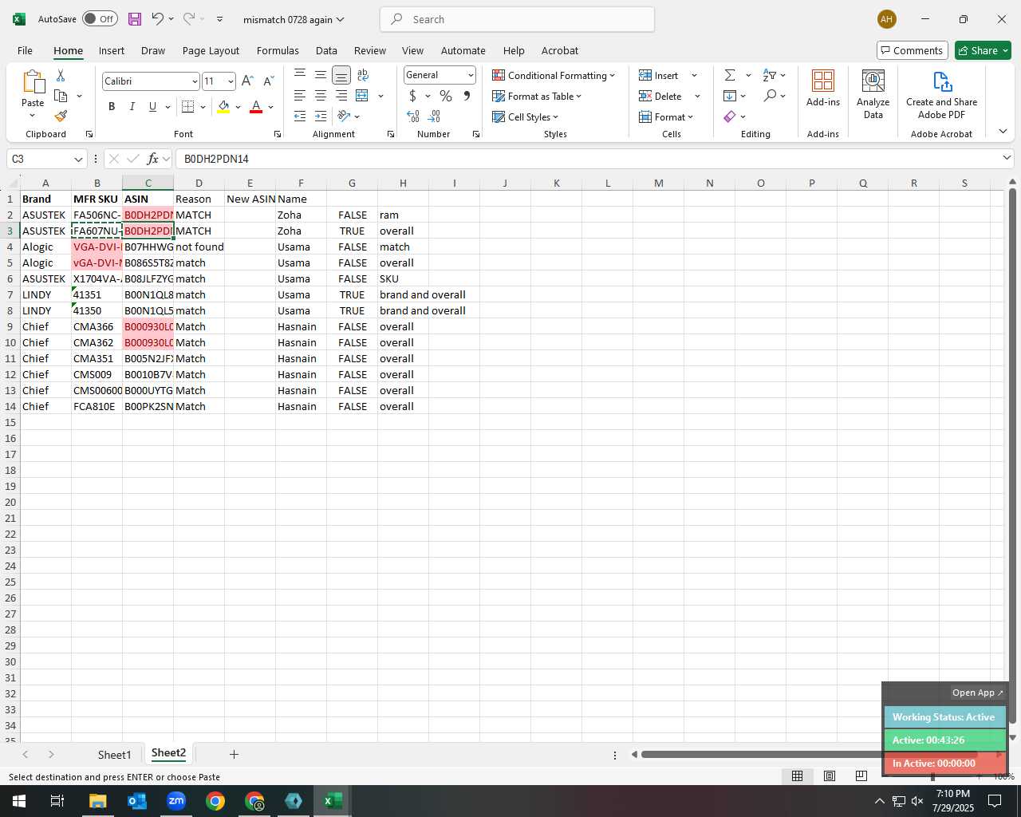Toggle Underline formatting
The image size is (1021, 817).
pos(152,107)
